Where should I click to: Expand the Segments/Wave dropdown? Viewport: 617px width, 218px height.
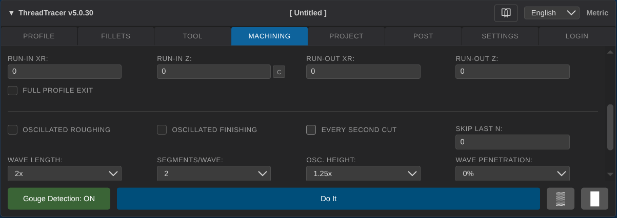[214, 173]
